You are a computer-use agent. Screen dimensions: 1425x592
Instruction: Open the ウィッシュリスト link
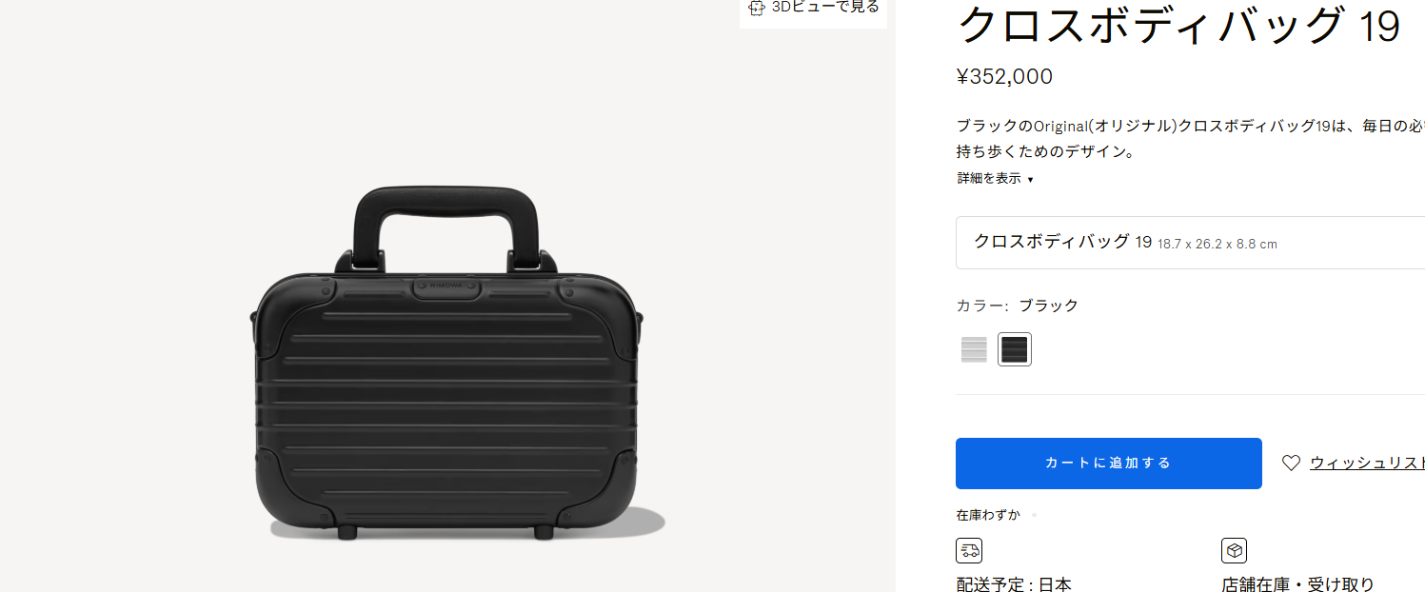1367,463
